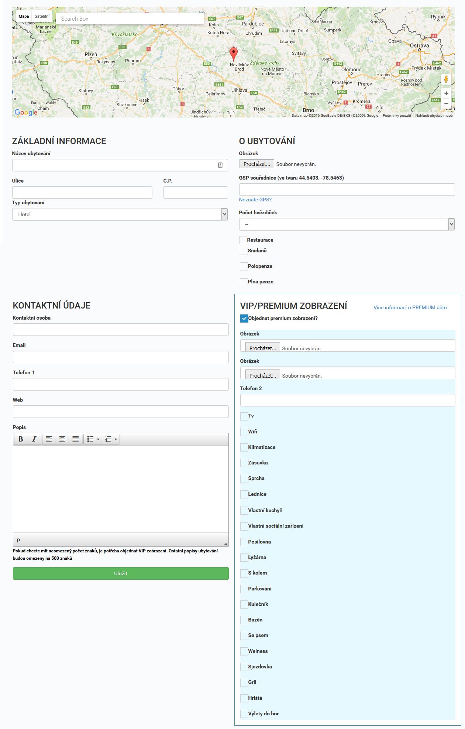The width and height of the screenshot is (465, 729).
Task: Open the Typ ubytování dropdown
Action: coord(120,214)
